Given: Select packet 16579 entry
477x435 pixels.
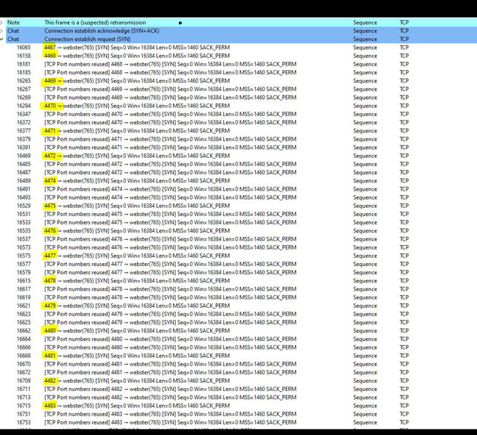Looking at the screenshot, I should [238, 273].
